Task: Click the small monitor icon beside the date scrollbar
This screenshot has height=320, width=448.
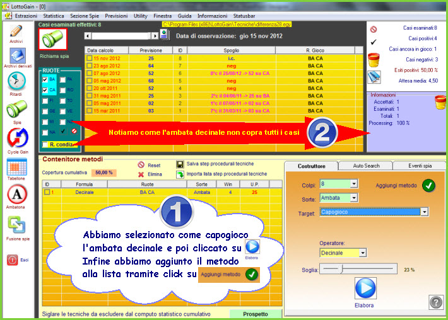Action: coord(164,35)
